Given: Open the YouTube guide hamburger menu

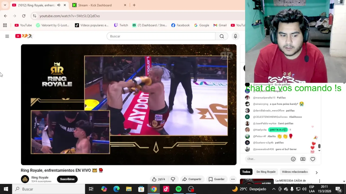Looking at the screenshot, I should [7, 36].
